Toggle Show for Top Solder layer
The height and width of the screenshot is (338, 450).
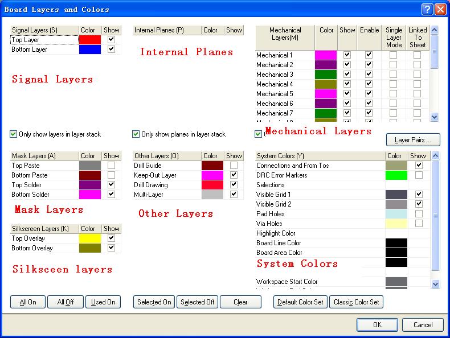111,184
